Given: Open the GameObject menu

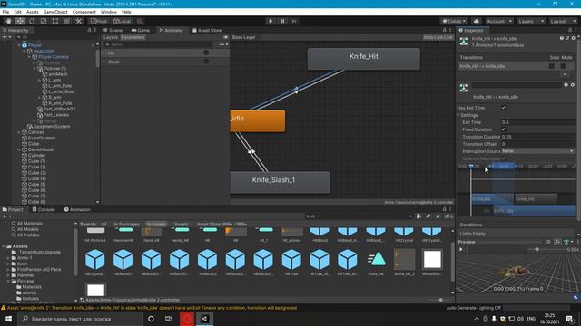Looking at the screenshot, I should (x=55, y=12).
